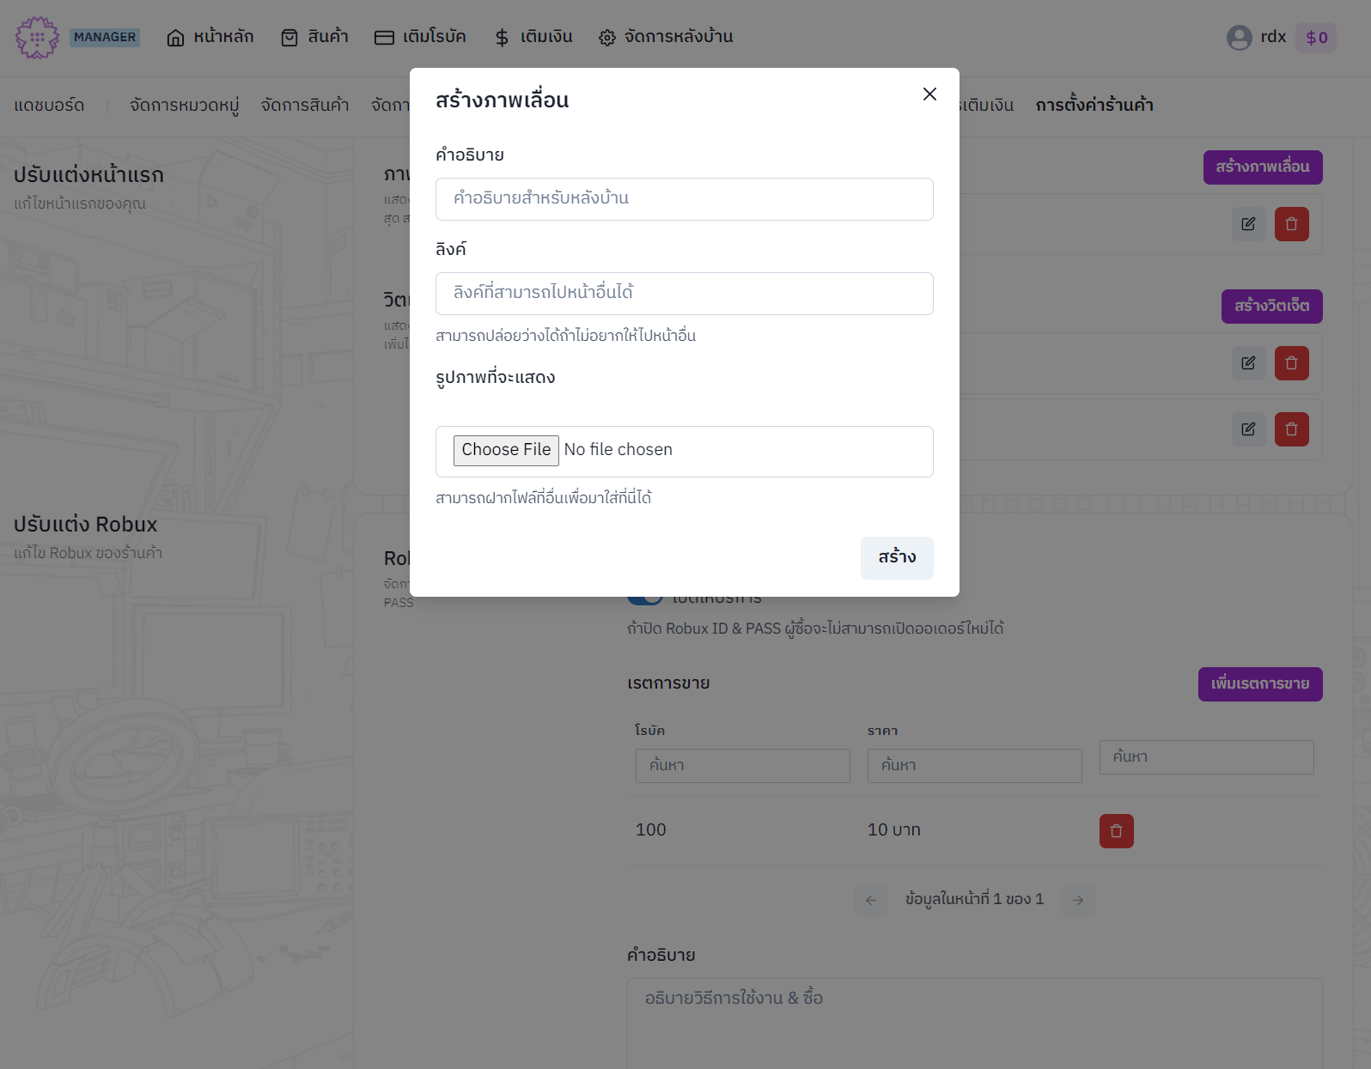Click the rdx user avatar icon

[x=1239, y=38]
